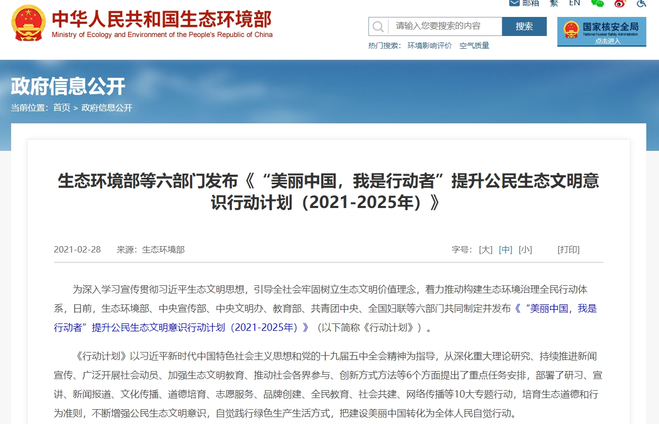
Task: Open the 国家核安全局 banner
Action: (601, 32)
